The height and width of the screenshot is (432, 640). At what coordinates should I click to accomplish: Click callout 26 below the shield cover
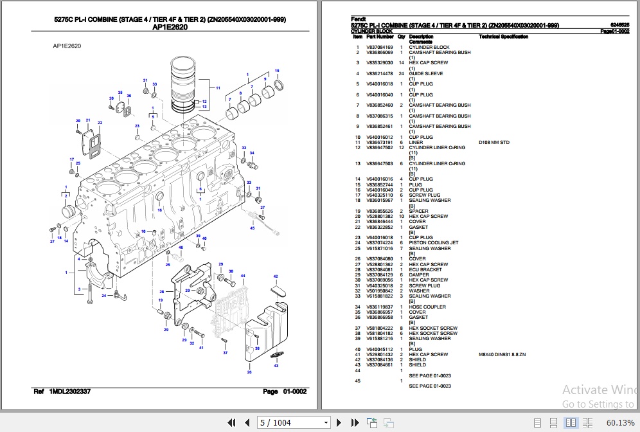249,372
